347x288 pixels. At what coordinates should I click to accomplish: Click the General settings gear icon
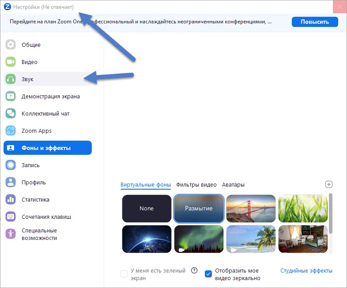(x=11, y=45)
